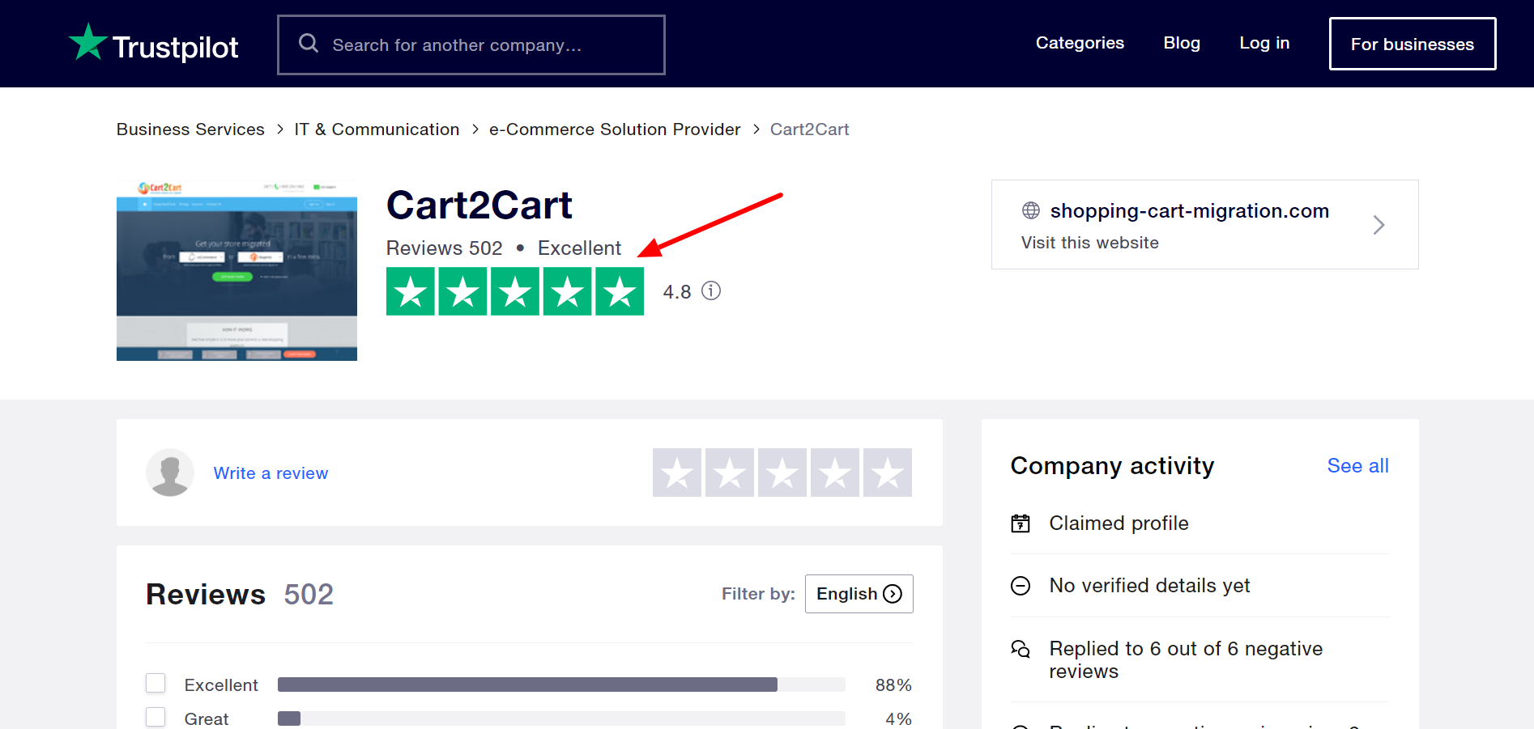This screenshot has width=1534, height=729.
Task: Click the profile avatar next to Write a review
Action: (x=169, y=472)
